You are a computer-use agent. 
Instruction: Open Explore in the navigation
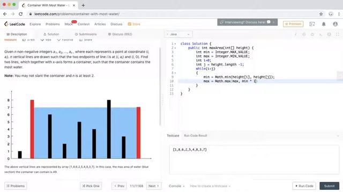click(35, 24)
